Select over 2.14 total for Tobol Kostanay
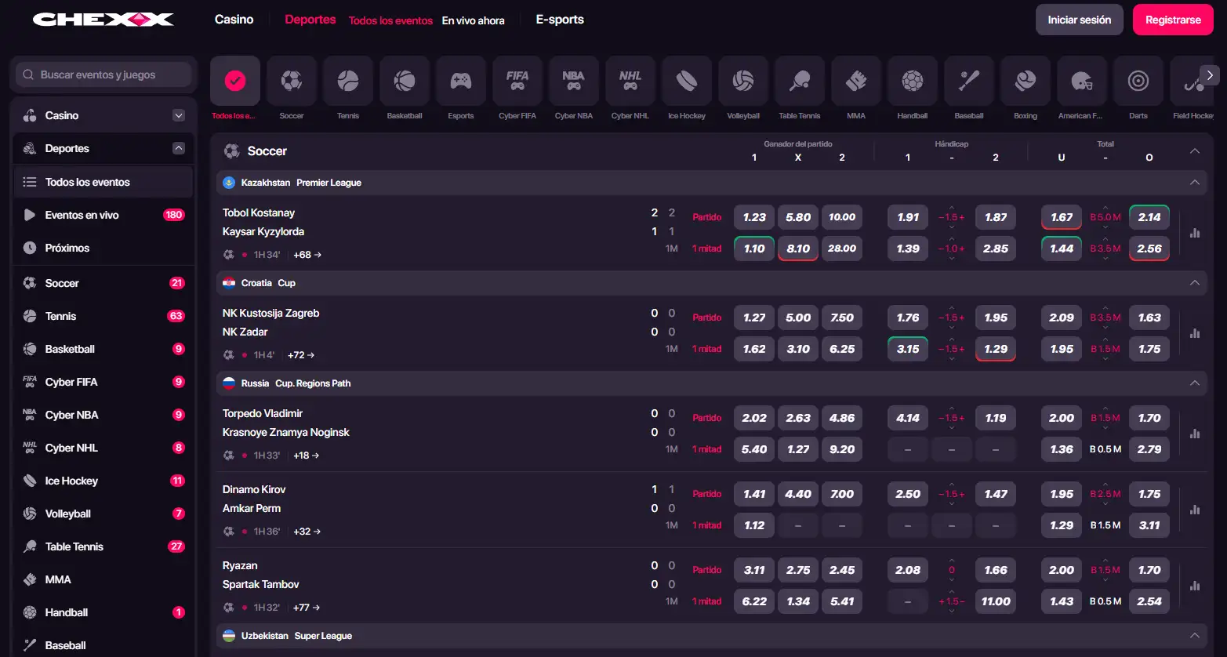1227x657 pixels. click(1149, 217)
